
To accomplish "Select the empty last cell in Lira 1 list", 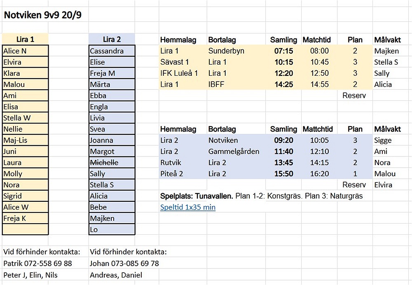I will coord(25,229).
